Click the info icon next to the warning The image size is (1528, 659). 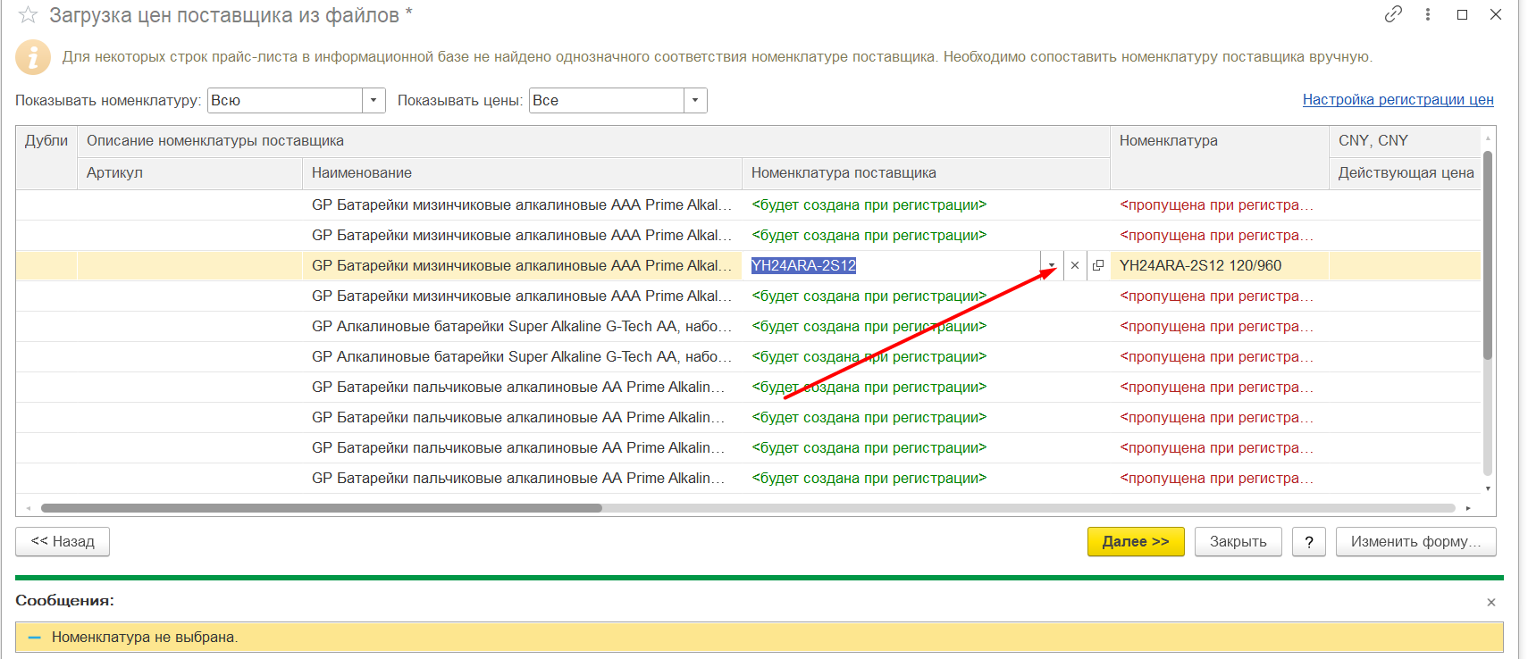point(33,57)
